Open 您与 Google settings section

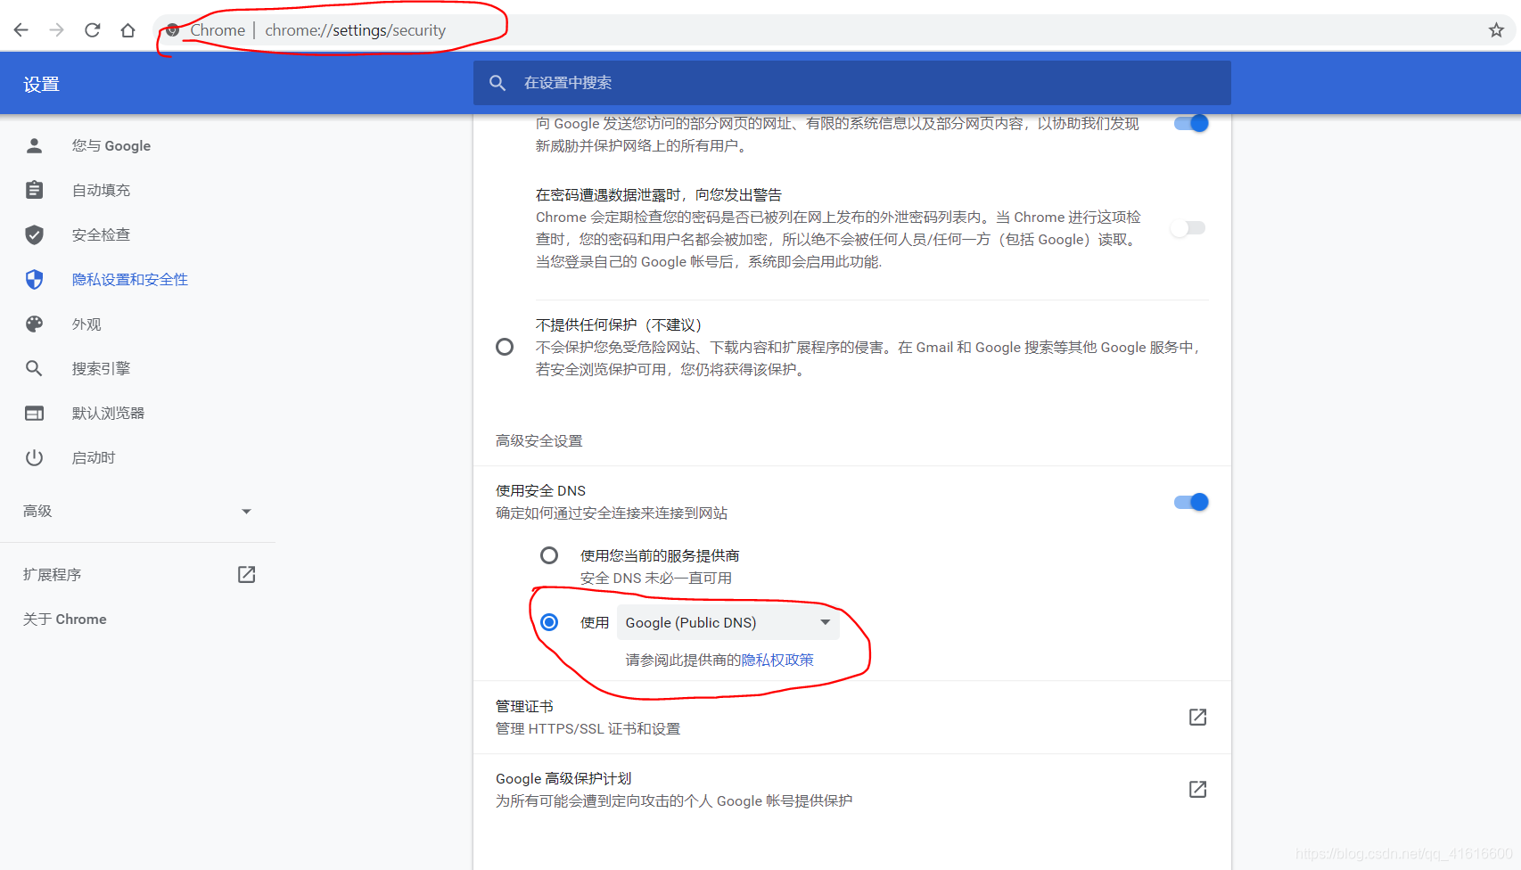(111, 145)
